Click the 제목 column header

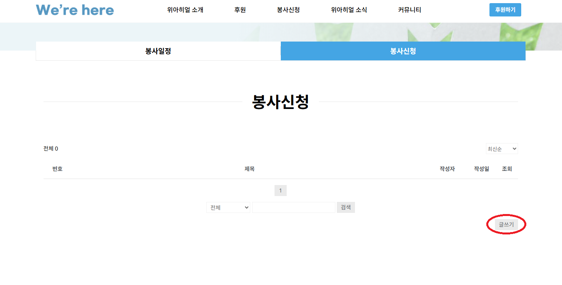pos(249,169)
